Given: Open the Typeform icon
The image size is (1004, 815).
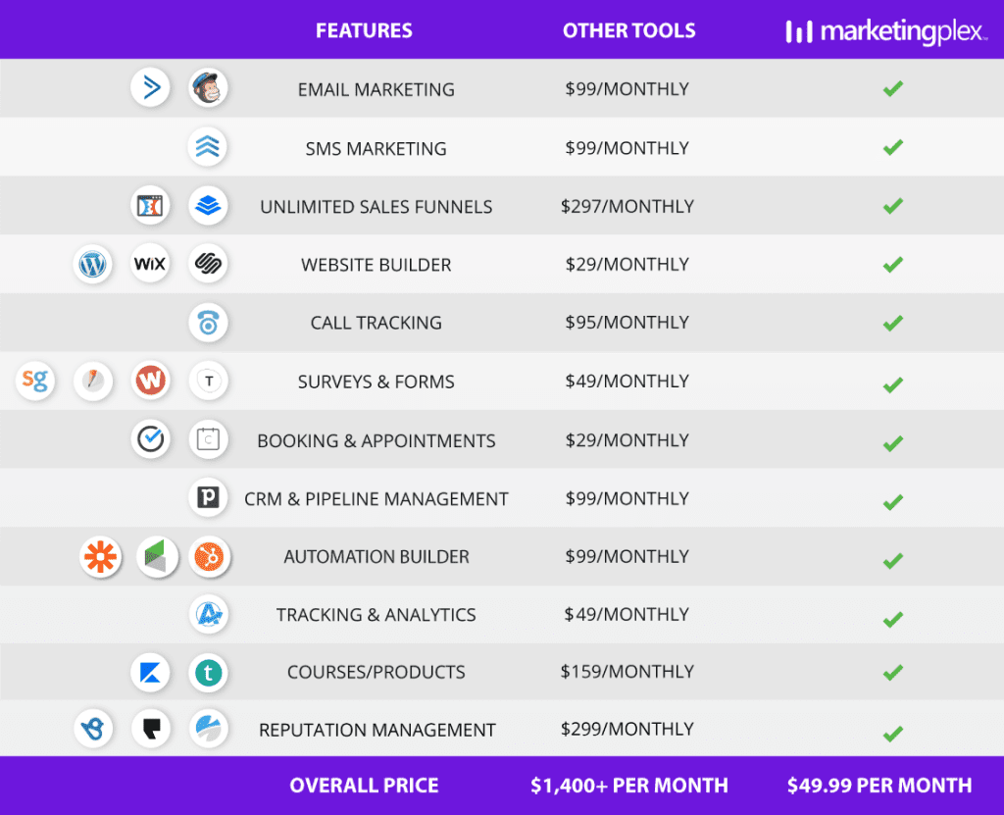Looking at the screenshot, I should (x=208, y=382).
